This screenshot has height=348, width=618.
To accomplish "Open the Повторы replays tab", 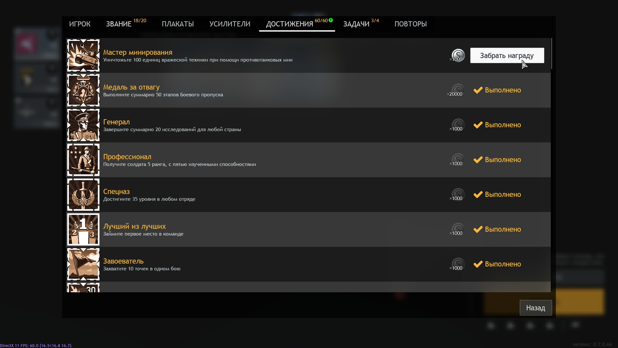I will 410,24.
